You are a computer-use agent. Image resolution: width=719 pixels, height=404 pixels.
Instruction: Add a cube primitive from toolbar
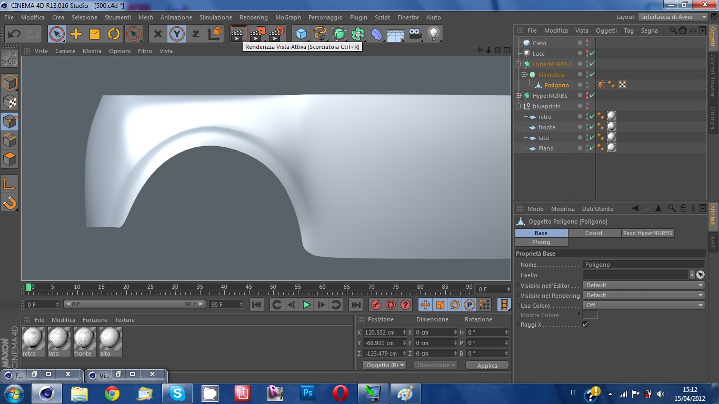point(301,34)
